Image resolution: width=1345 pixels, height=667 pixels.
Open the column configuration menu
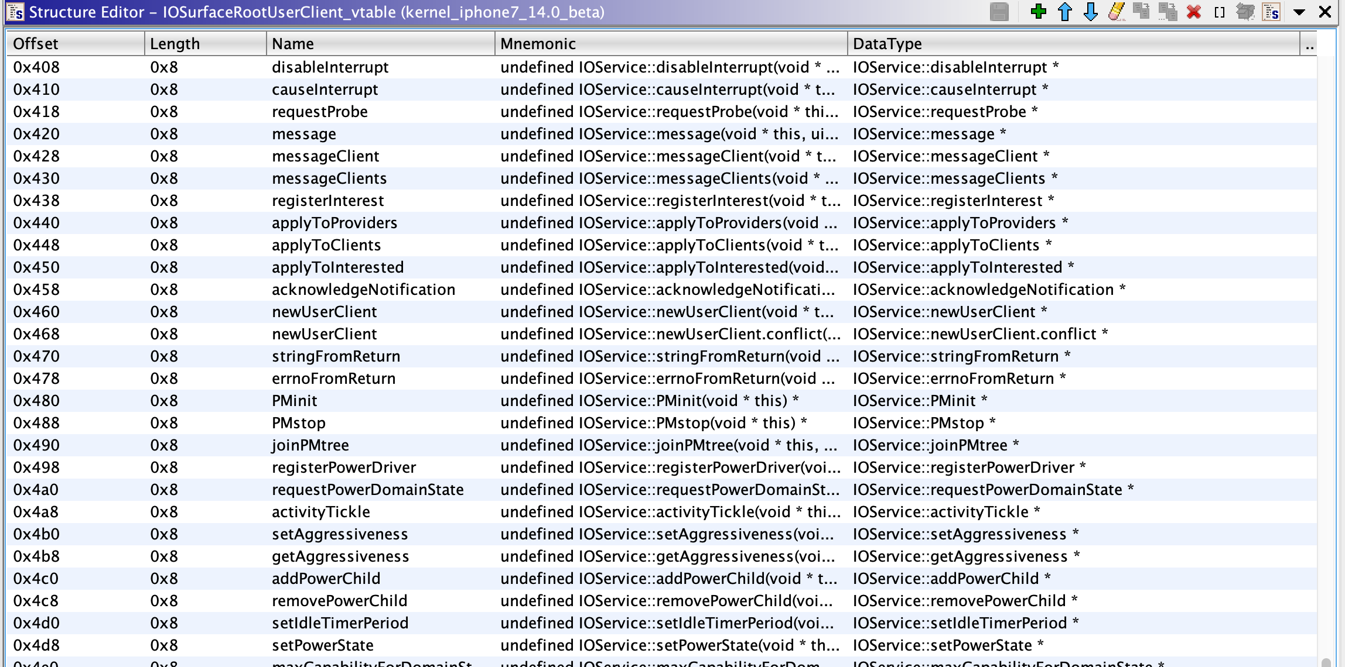(1310, 43)
